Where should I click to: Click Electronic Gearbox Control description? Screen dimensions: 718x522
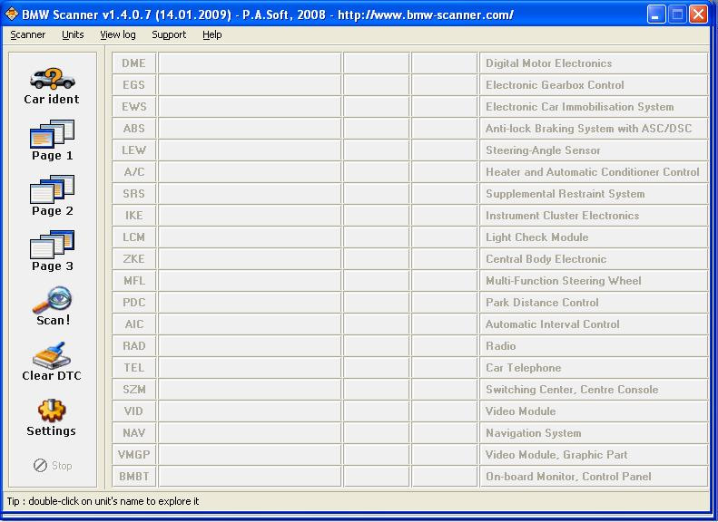[555, 85]
